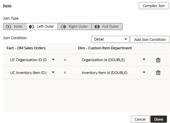Select Inner join type
The image size is (170, 123).
15,27
